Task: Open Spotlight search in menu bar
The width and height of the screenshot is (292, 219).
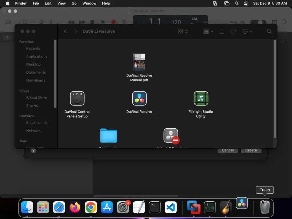Action: [236, 3]
